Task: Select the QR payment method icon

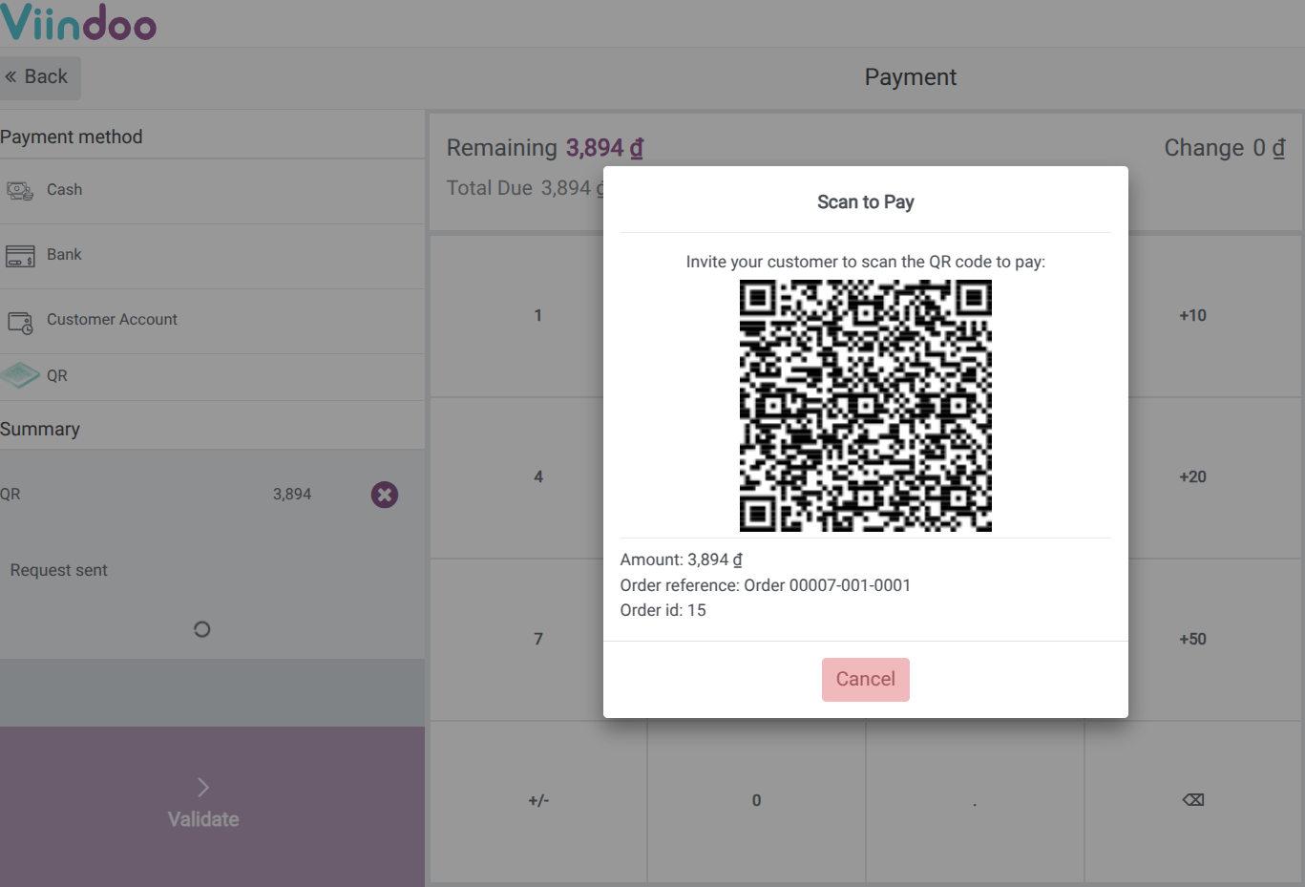Action: [20, 374]
